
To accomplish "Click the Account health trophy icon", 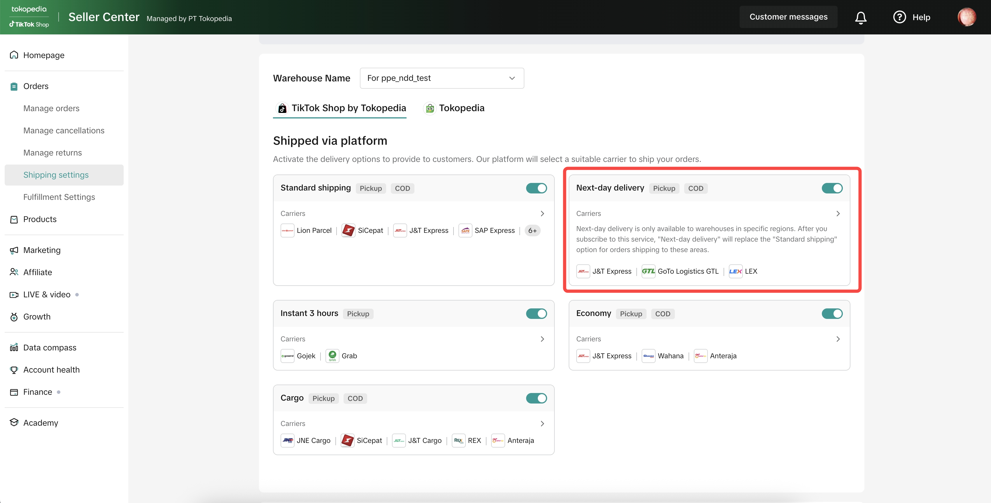I will click(14, 370).
